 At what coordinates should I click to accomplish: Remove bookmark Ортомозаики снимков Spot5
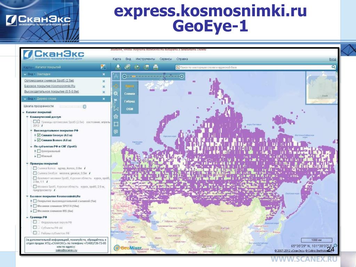coord(104,81)
